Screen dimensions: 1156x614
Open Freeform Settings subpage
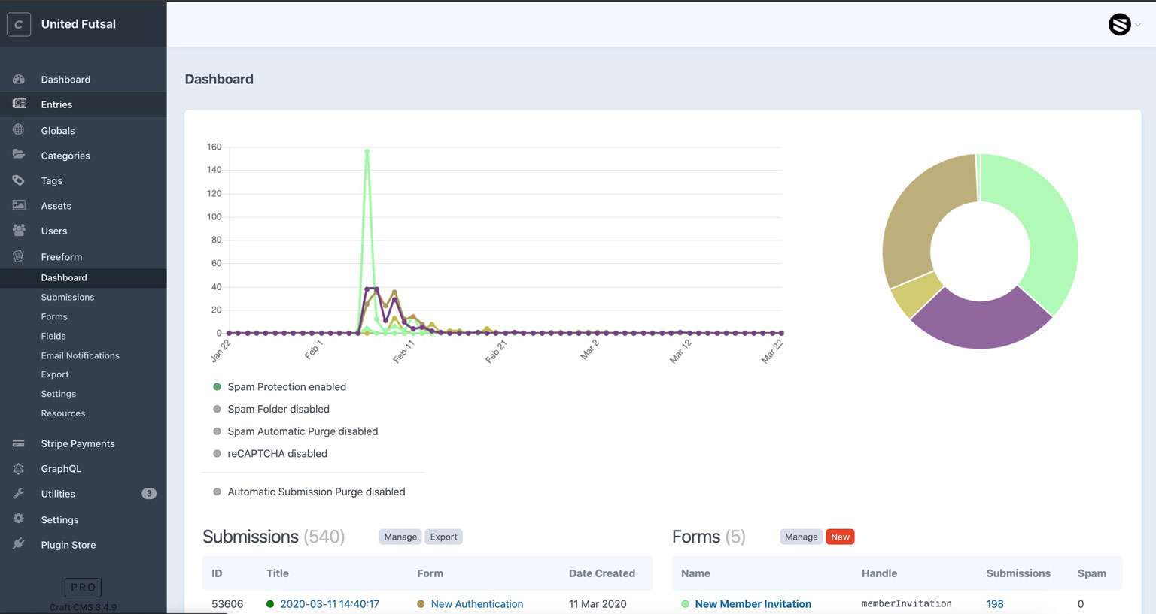pyautogui.click(x=59, y=394)
